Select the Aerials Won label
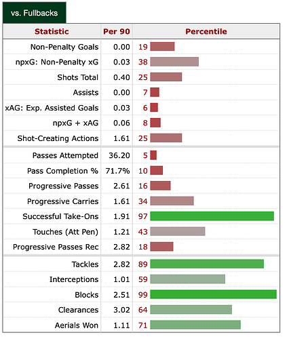This screenshot has height=339, width=291. [77, 325]
